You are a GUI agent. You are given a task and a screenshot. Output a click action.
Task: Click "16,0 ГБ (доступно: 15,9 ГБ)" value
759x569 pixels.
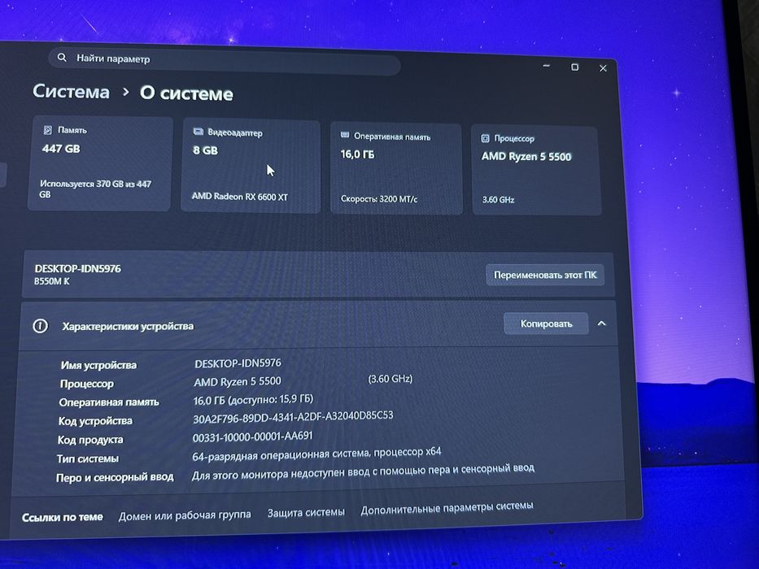[253, 400]
